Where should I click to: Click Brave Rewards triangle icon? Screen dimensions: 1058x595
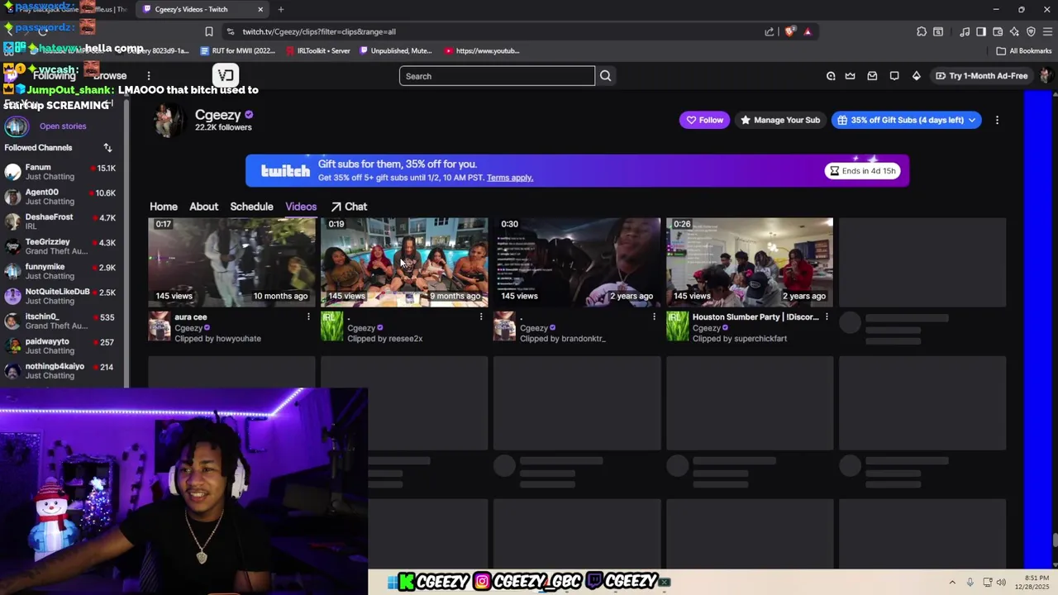click(x=808, y=31)
